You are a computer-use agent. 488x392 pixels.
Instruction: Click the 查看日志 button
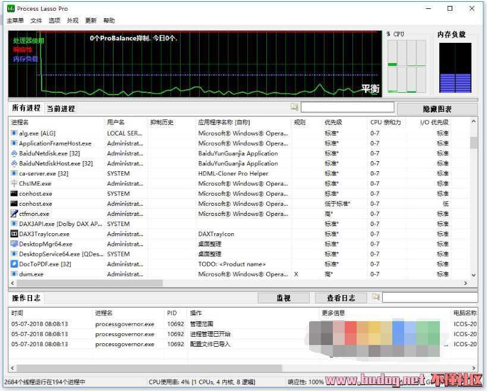click(x=341, y=298)
